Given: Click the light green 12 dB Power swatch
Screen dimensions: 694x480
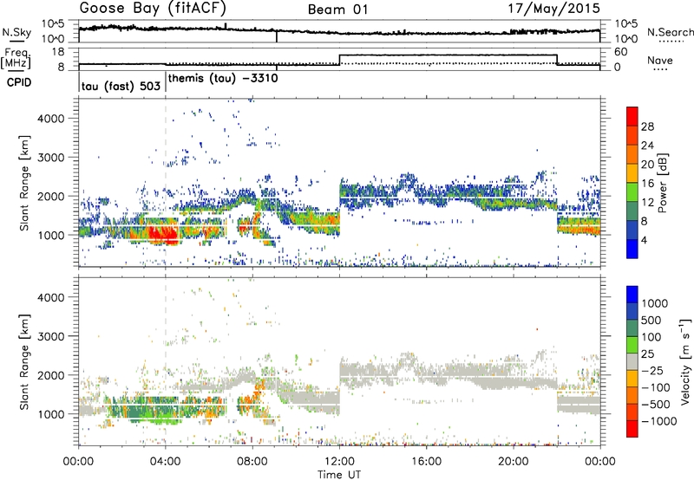Looking at the screenshot, I should 632,192.
